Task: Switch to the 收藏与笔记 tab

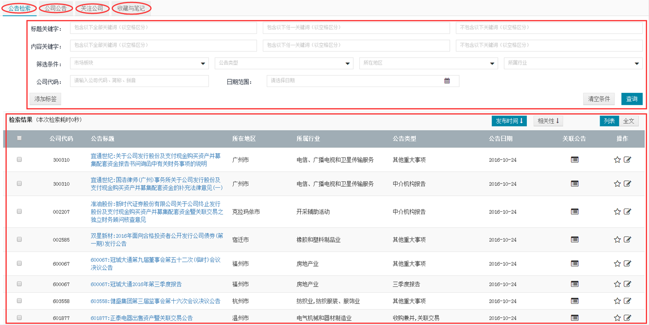Action: click(131, 8)
